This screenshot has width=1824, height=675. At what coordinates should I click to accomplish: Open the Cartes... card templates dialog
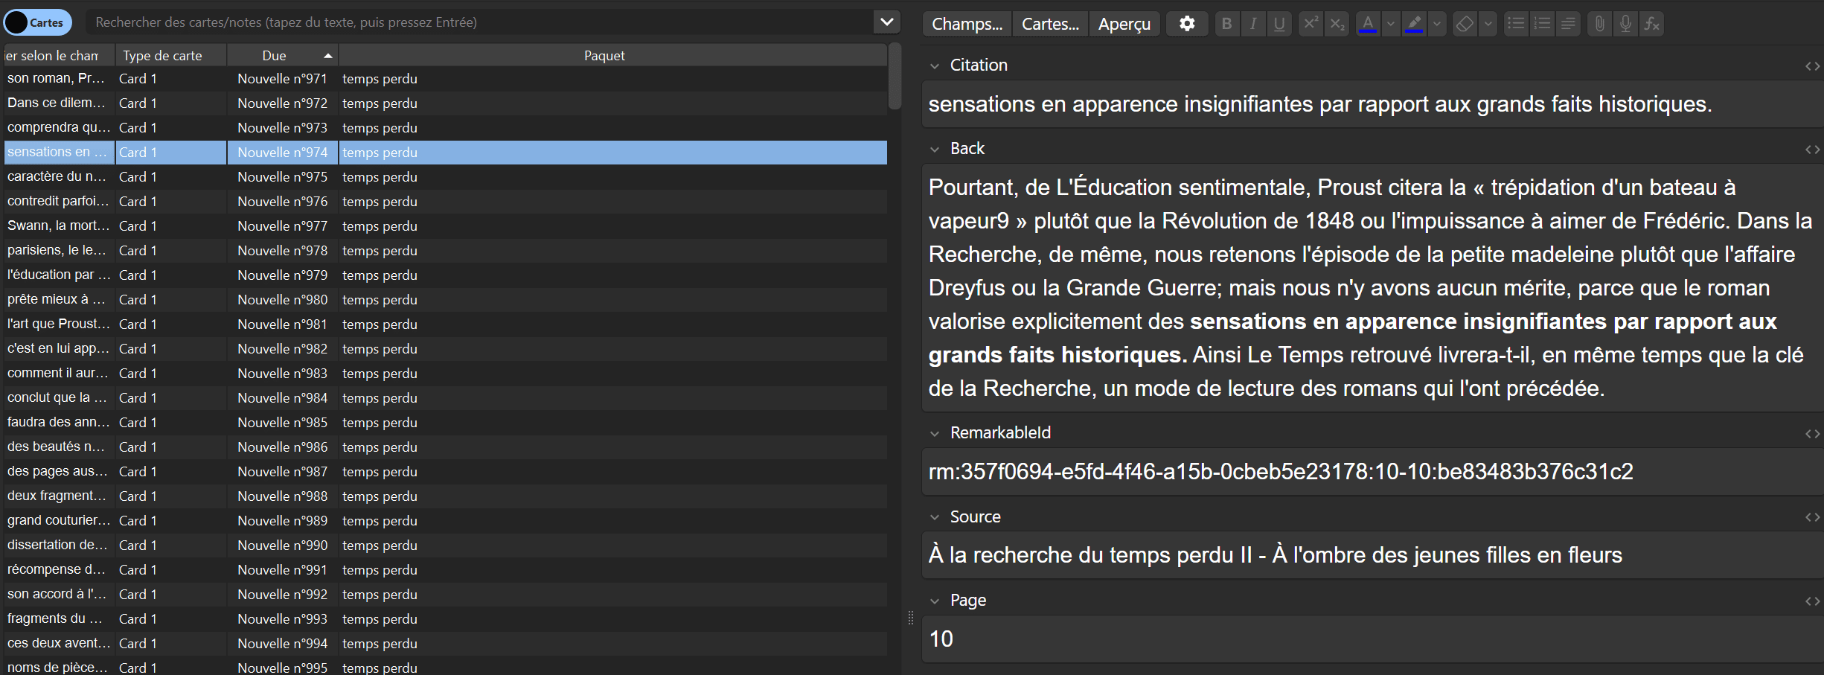coord(1050,24)
